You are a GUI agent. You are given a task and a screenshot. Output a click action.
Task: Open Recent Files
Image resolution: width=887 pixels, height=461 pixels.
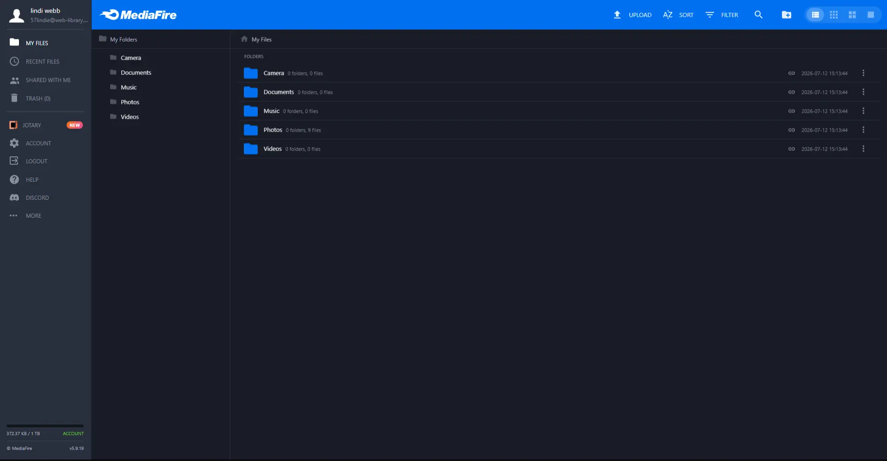click(35, 61)
